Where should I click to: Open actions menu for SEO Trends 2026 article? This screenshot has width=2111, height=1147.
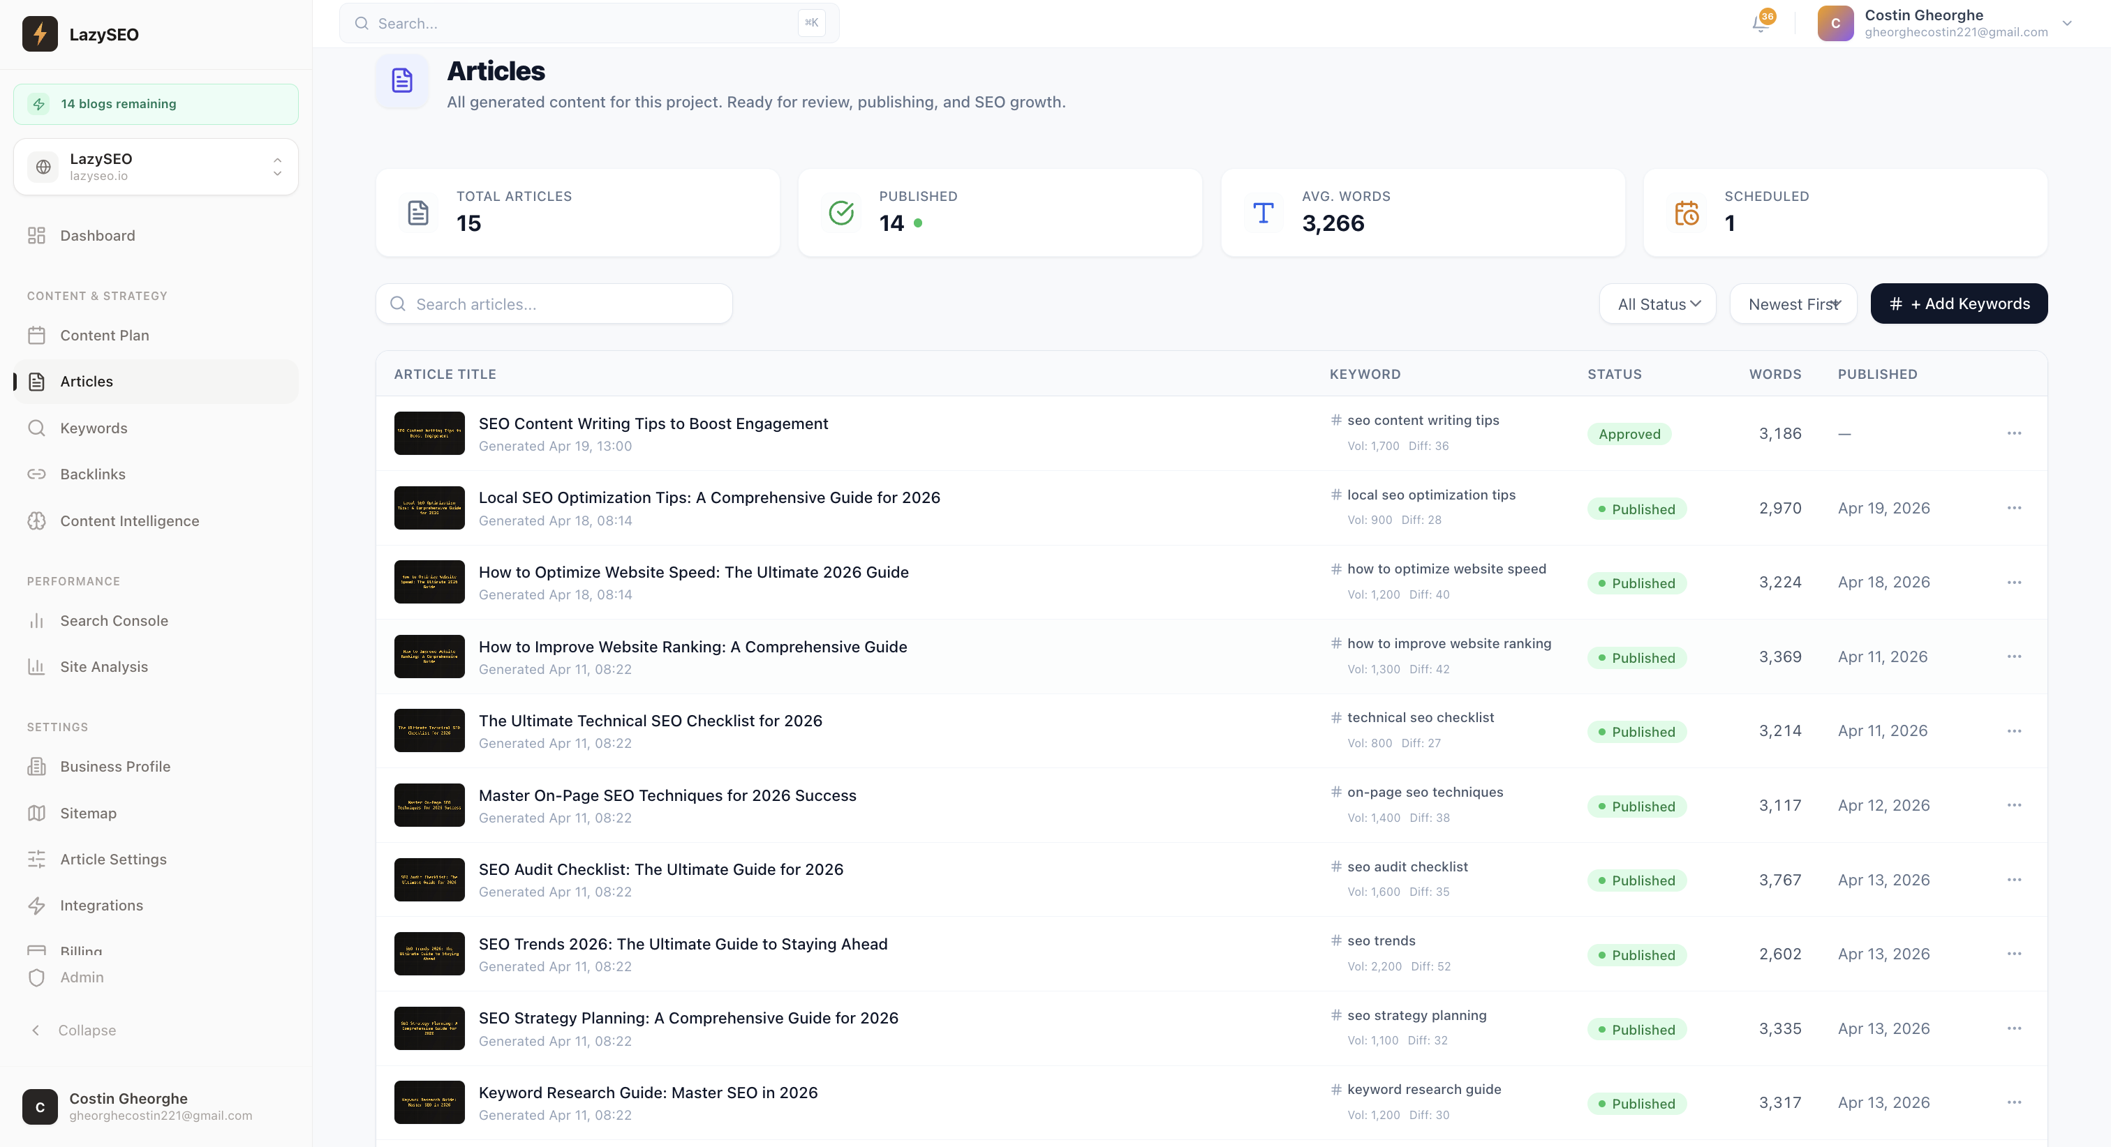(2016, 953)
